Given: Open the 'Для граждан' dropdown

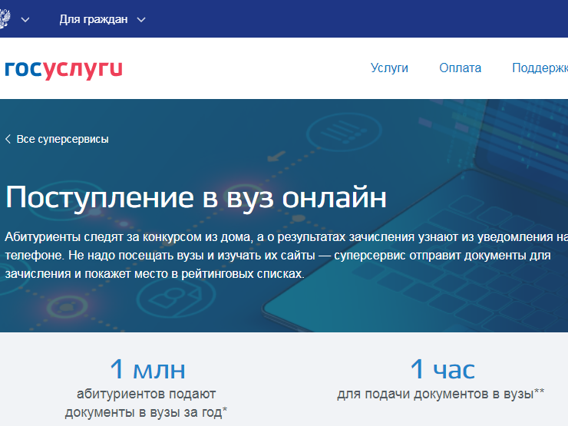Looking at the screenshot, I should click(103, 19).
